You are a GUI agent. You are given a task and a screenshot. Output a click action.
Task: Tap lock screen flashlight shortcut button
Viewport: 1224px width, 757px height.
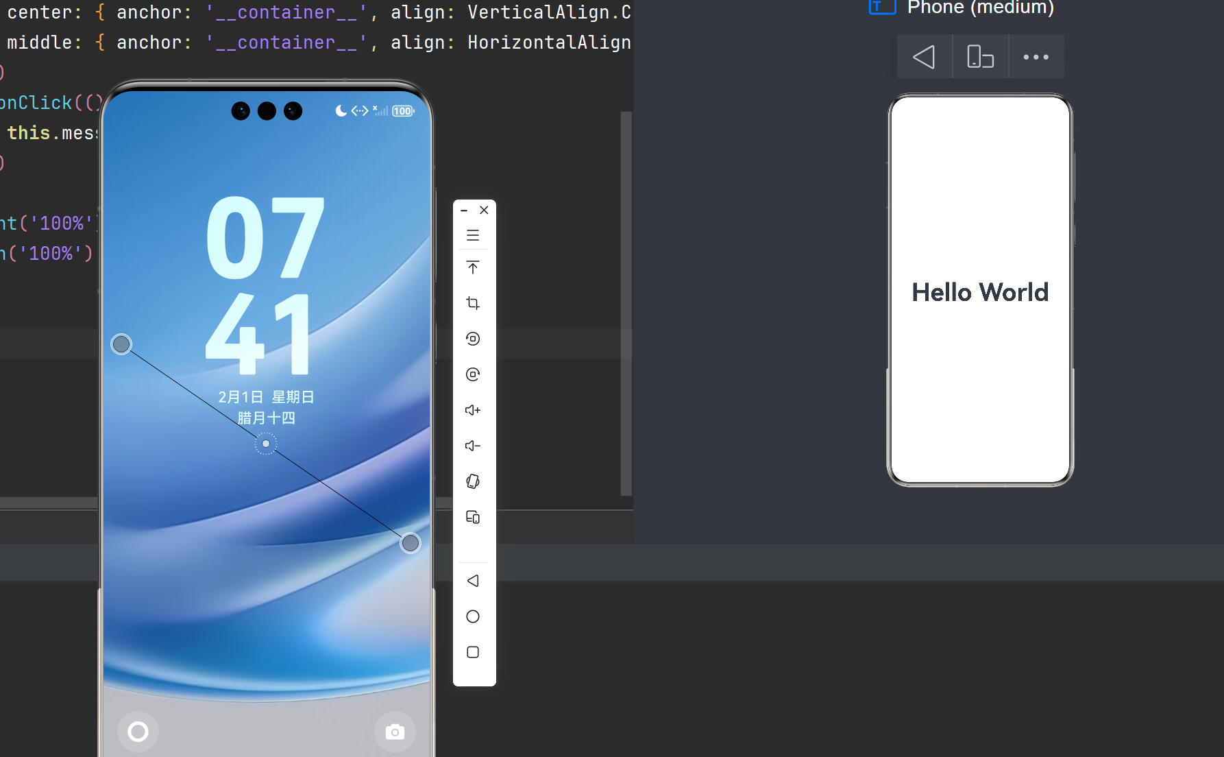pos(138,732)
